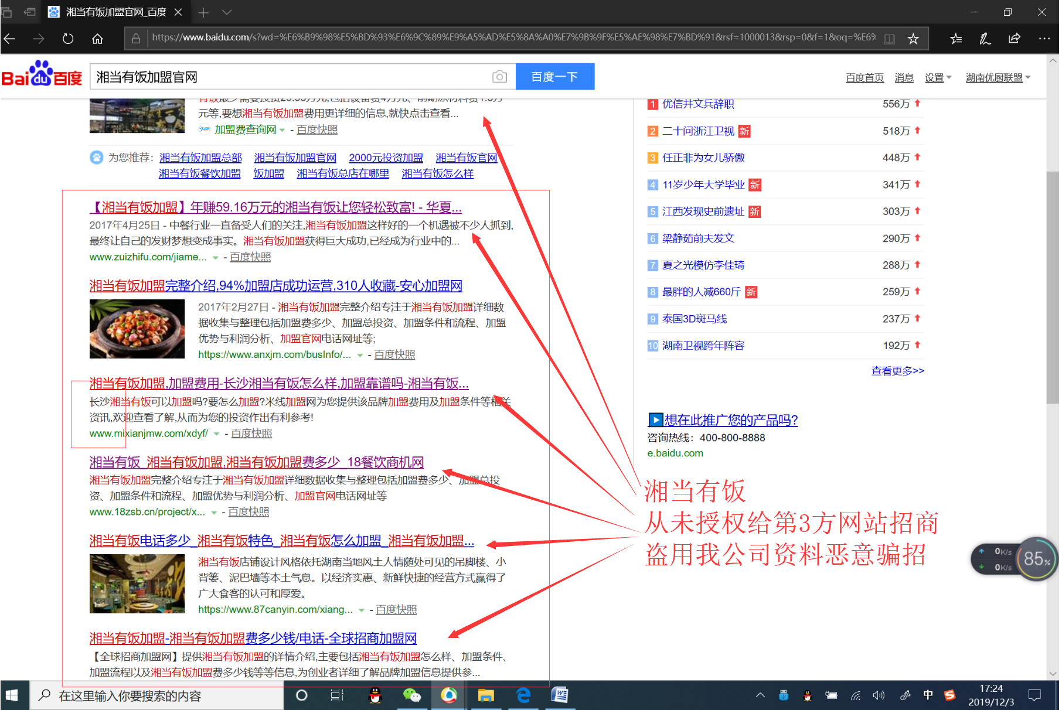Screen dimensions: 1062x710
Task: Click the food dish result thumbnail
Action: [137, 329]
